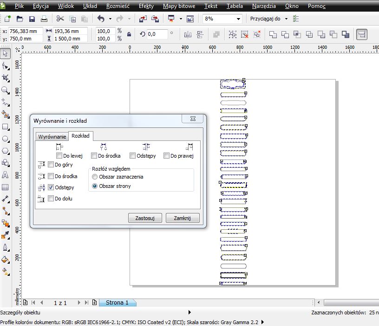
Task: Expand the Przyciągaj do dropdown
Action: (x=286, y=19)
